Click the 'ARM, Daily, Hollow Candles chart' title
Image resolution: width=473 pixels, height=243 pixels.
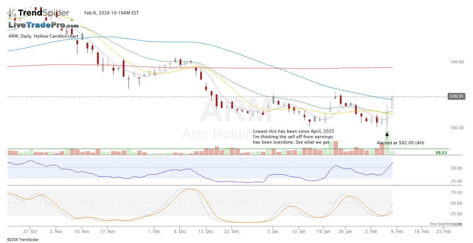pos(43,36)
